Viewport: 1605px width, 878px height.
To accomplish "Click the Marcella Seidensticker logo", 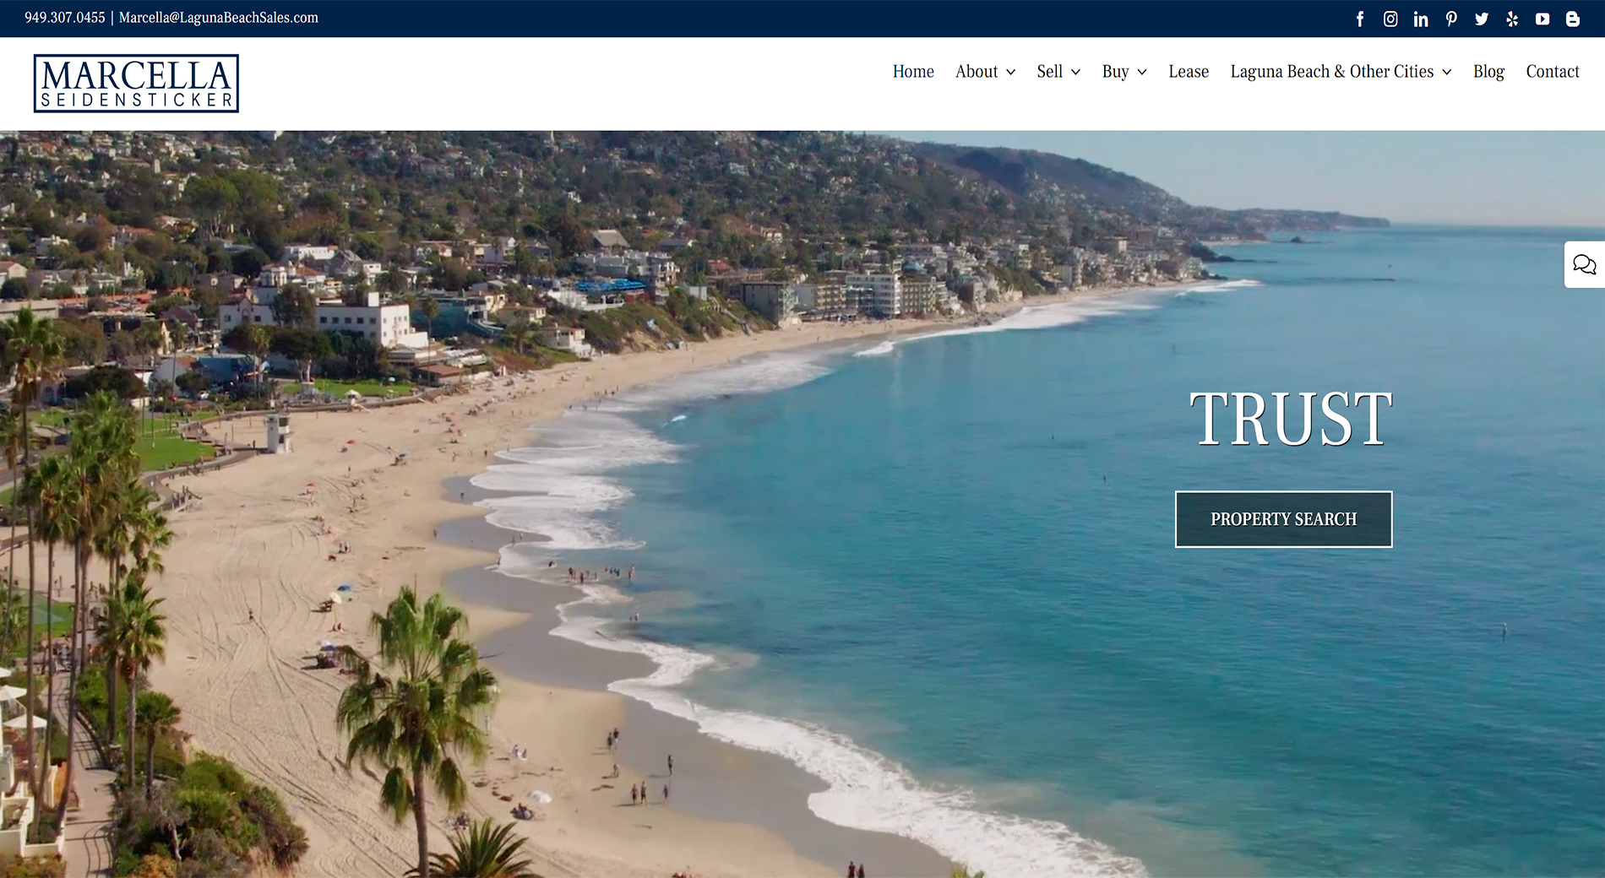I will click(136, 83).
